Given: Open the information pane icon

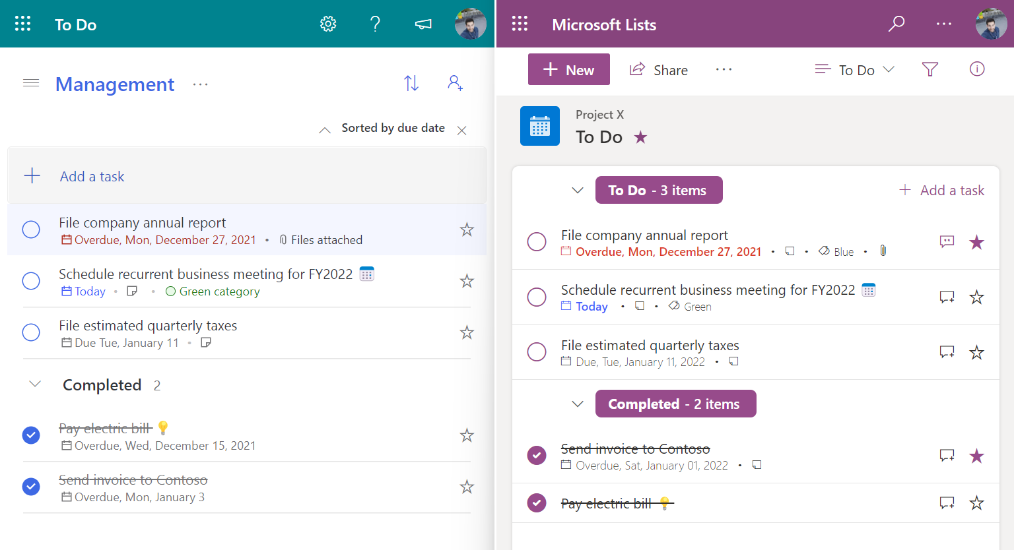Looking at the screenshot, I should pos(977,69).
